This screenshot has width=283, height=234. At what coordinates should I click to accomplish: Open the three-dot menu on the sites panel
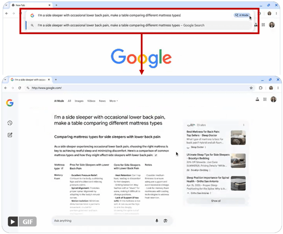pos(243,125)
